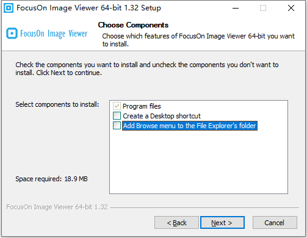Click the FocusOn Image Viewer logo icon

coord(12,34)
